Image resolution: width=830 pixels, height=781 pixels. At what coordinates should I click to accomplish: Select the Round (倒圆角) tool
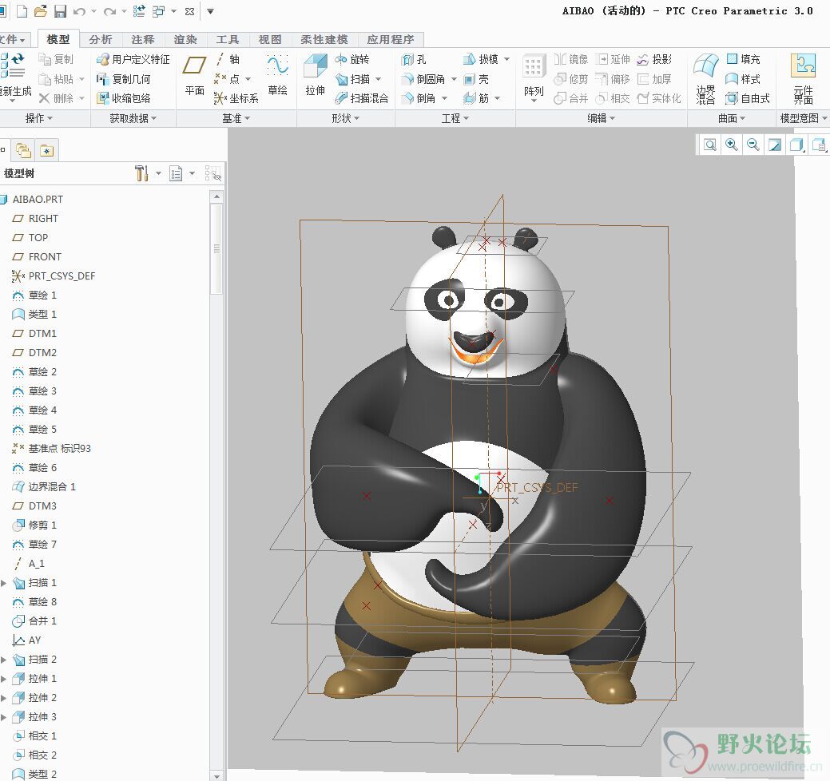coord(424,79)
